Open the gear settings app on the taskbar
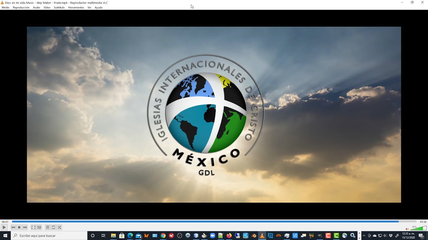This screenshot has width=428, height=240. point(353,236)
